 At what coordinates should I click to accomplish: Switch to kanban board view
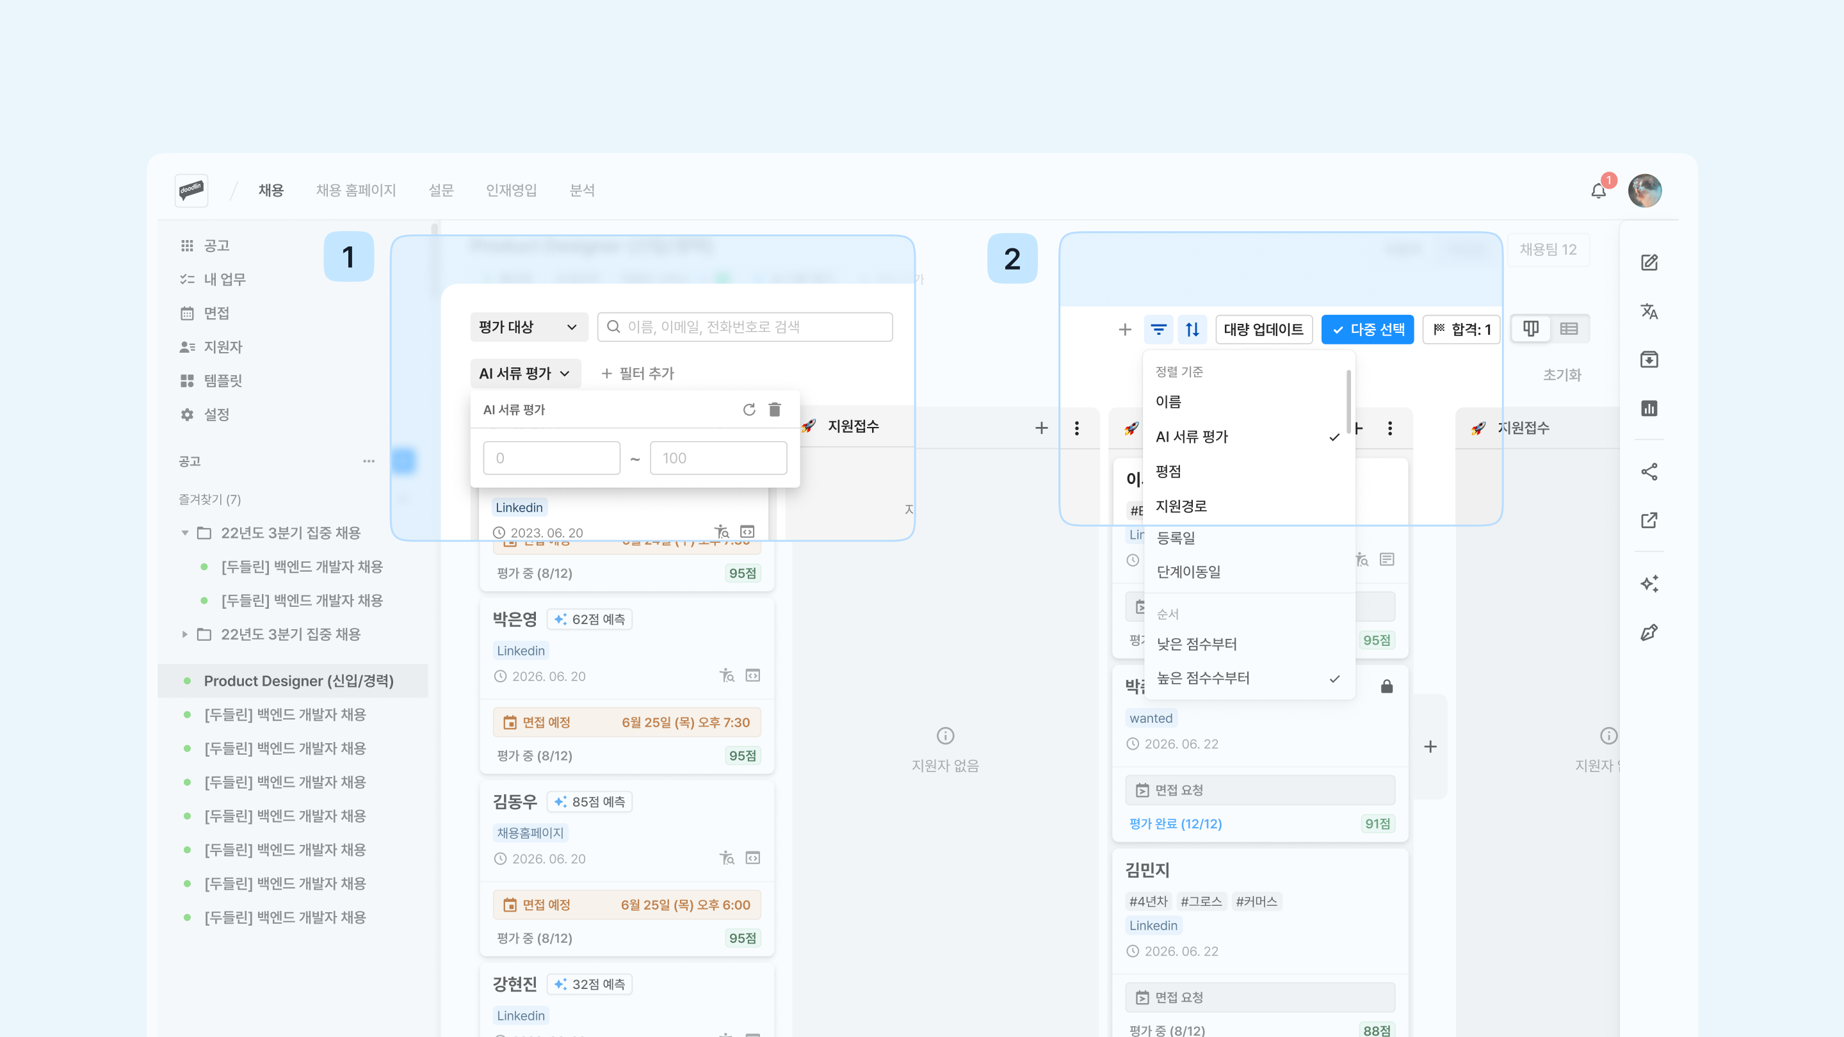coord(1531,328)
